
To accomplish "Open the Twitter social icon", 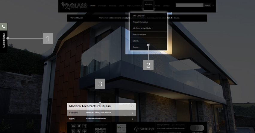I will 79,126.
